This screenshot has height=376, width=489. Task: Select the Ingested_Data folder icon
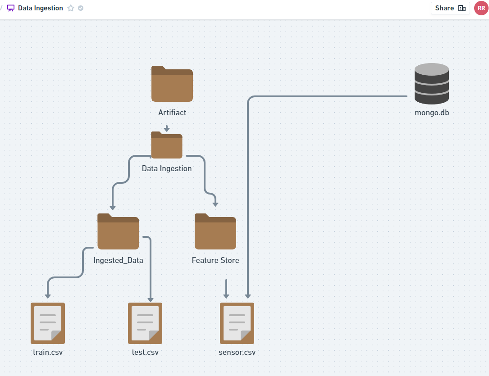118,231
